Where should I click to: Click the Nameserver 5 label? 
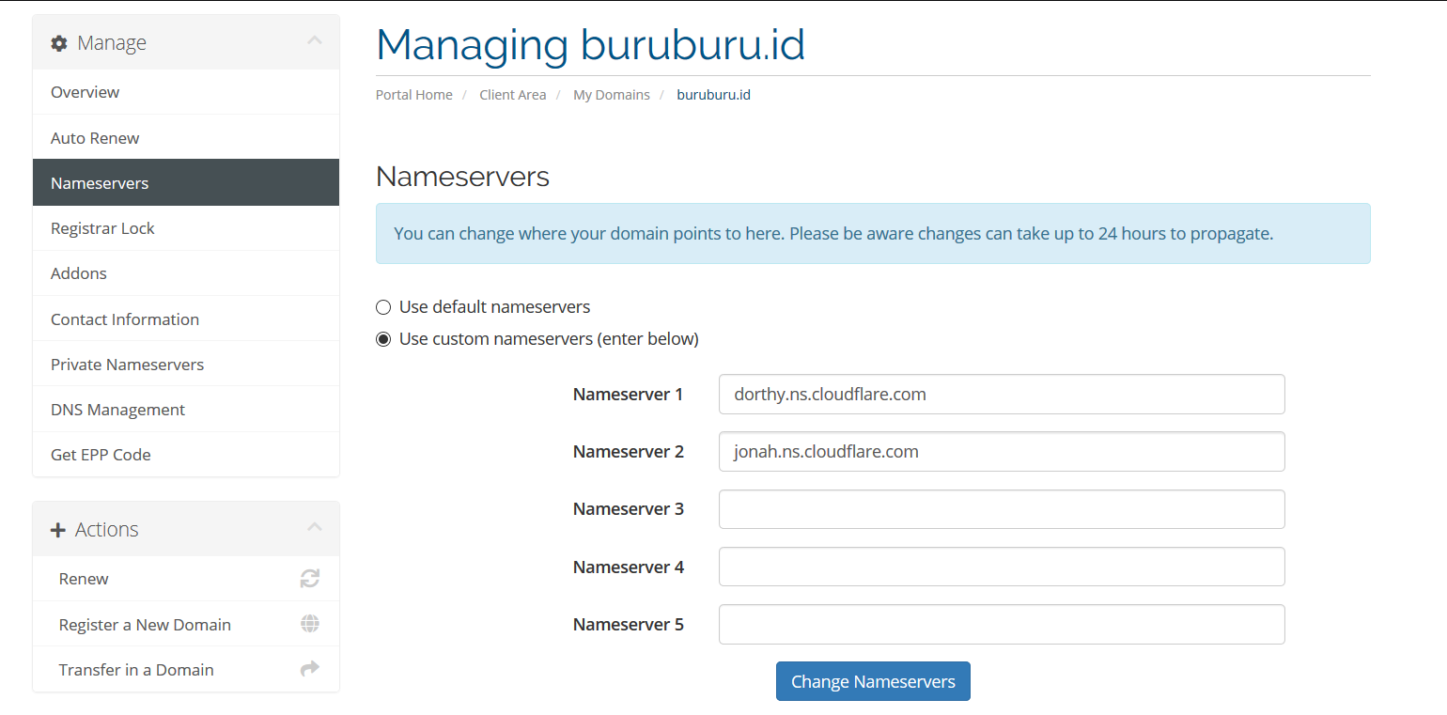coord(629,625)
